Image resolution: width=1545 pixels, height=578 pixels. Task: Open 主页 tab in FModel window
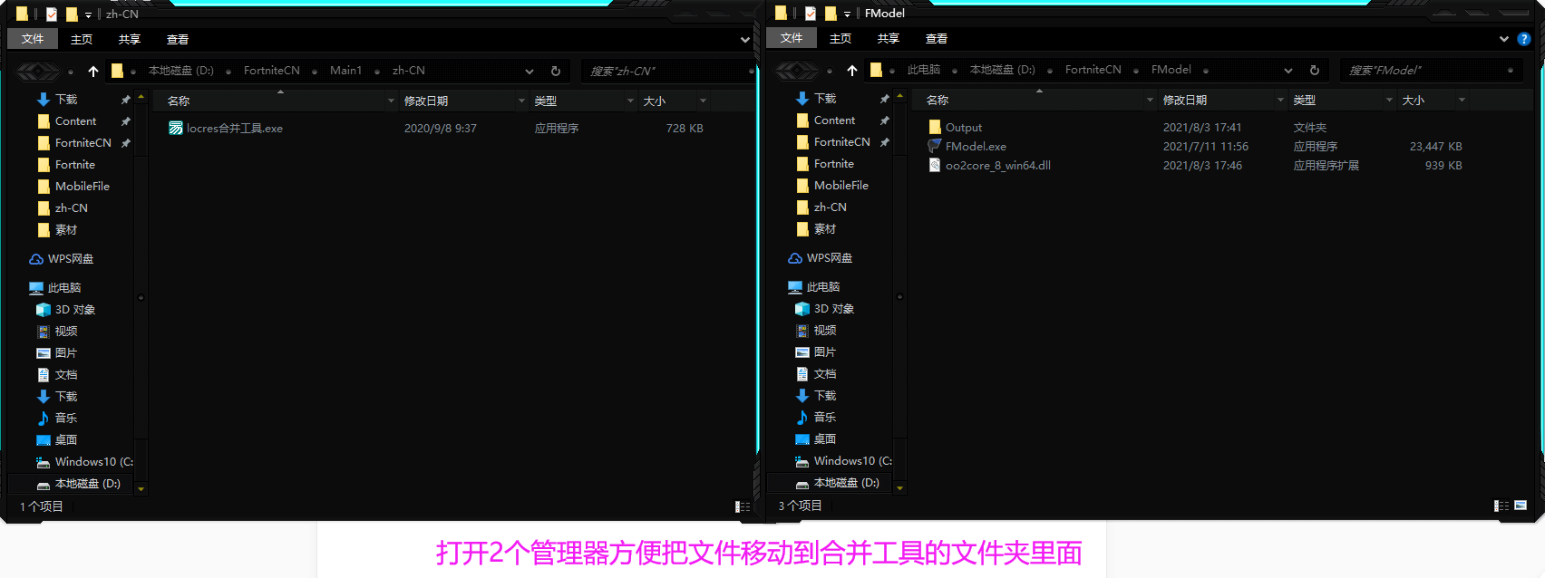click(x=841, y=38)
